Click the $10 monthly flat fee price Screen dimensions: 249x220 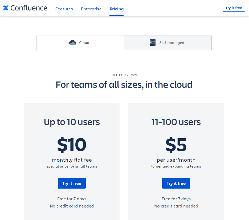click(72, 145)
